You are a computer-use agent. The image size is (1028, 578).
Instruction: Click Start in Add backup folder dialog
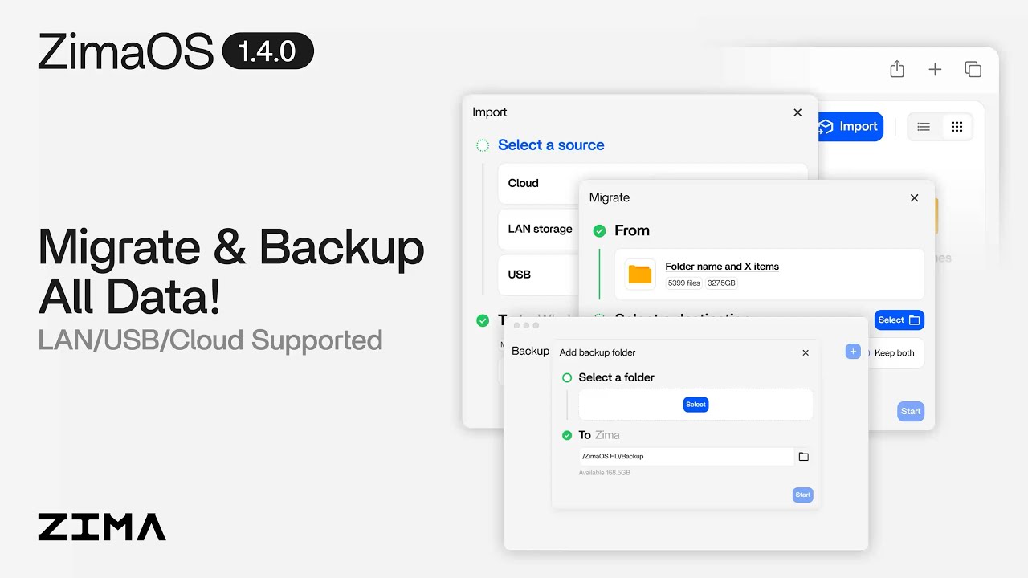point(802,495)
